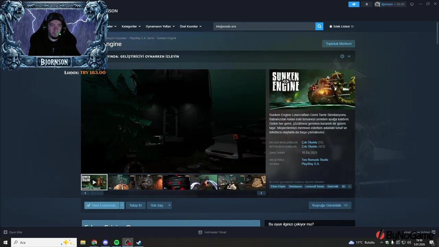This screenshot has width=439, height=247.
Task: Click the İstek Listesi star icon
Action: tap(331, 26)
